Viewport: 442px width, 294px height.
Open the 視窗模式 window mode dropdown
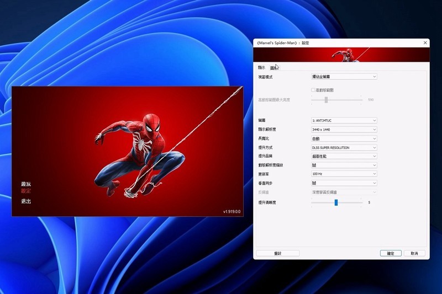344,77
